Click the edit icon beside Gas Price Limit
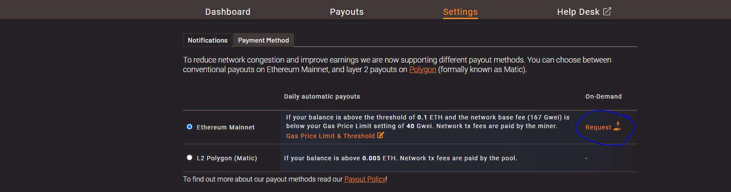 380,136
